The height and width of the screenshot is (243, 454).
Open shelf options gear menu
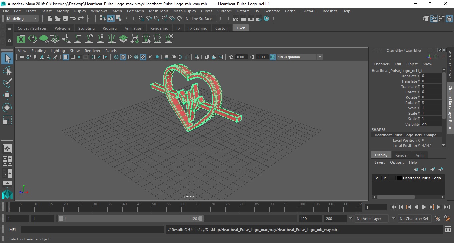coord(9,40)
